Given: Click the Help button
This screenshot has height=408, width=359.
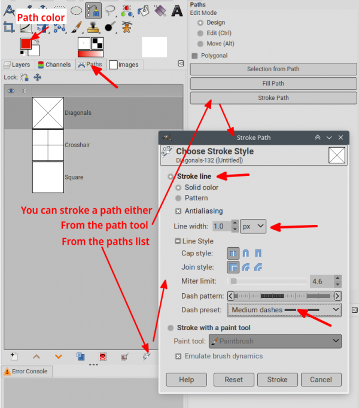Looking at the screenshot, I should tap(187, 380).
